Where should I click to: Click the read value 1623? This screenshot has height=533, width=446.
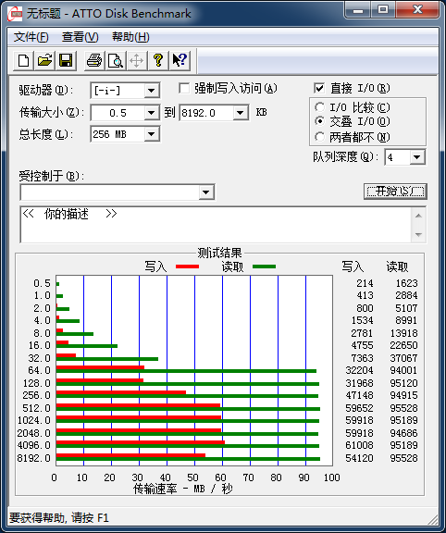(x=406, y=283)
